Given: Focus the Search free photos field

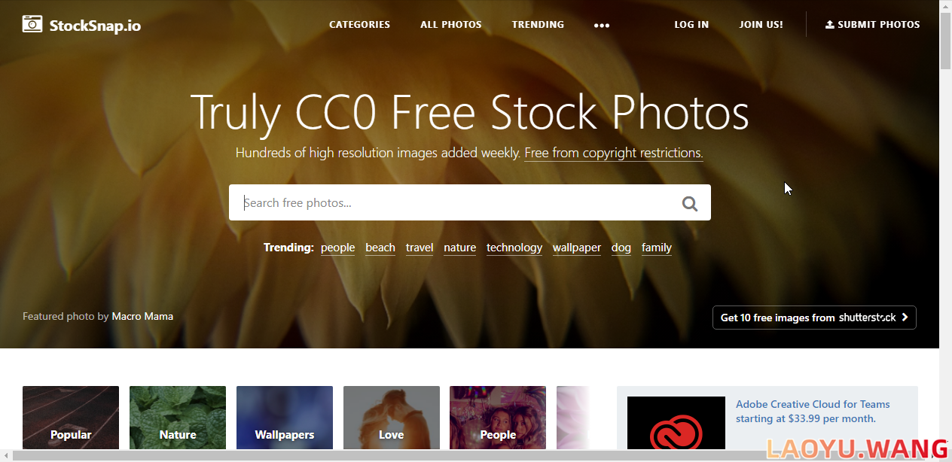Looking at the screenshot, I should click(454, 202).
